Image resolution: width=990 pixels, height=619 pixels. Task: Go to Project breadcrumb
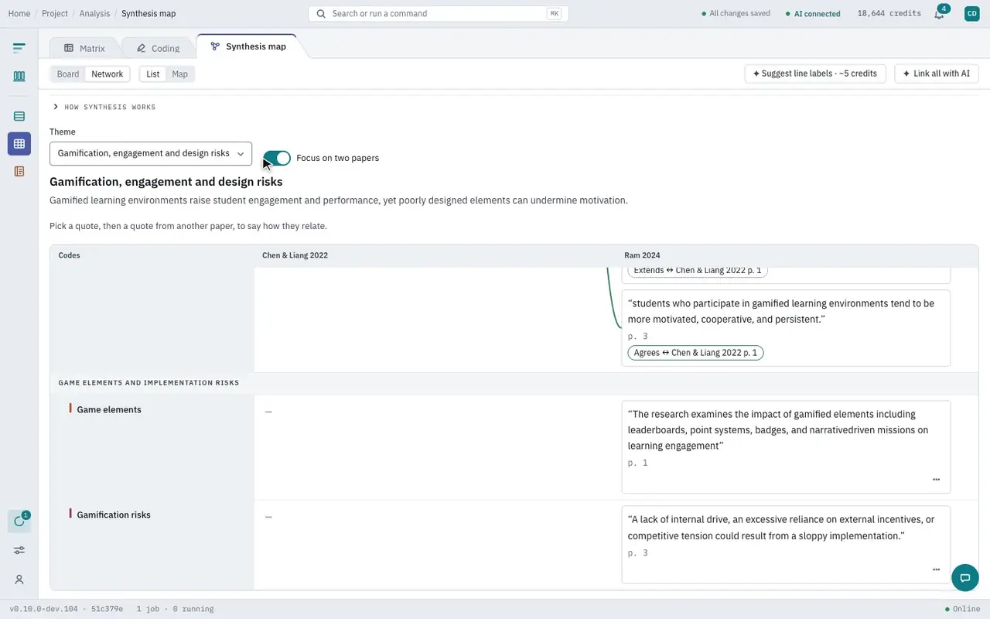tap(55, 14)
